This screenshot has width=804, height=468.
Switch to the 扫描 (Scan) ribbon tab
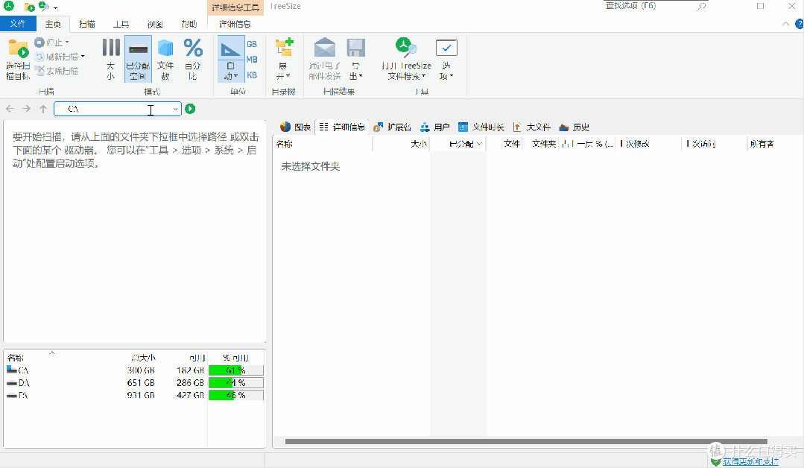[87, 24]
